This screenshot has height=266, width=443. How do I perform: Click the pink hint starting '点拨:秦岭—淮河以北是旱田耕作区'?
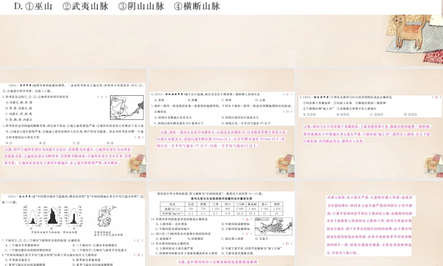click(x=222, y=139)
